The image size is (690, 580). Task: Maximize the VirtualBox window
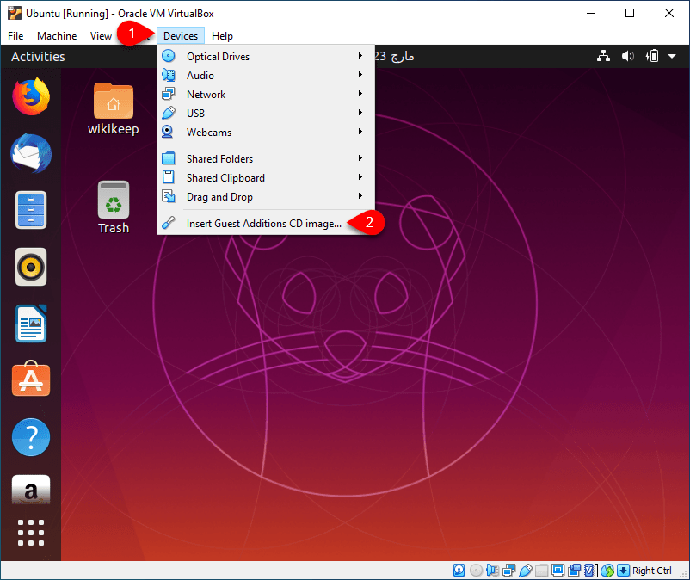pos(630,13)
